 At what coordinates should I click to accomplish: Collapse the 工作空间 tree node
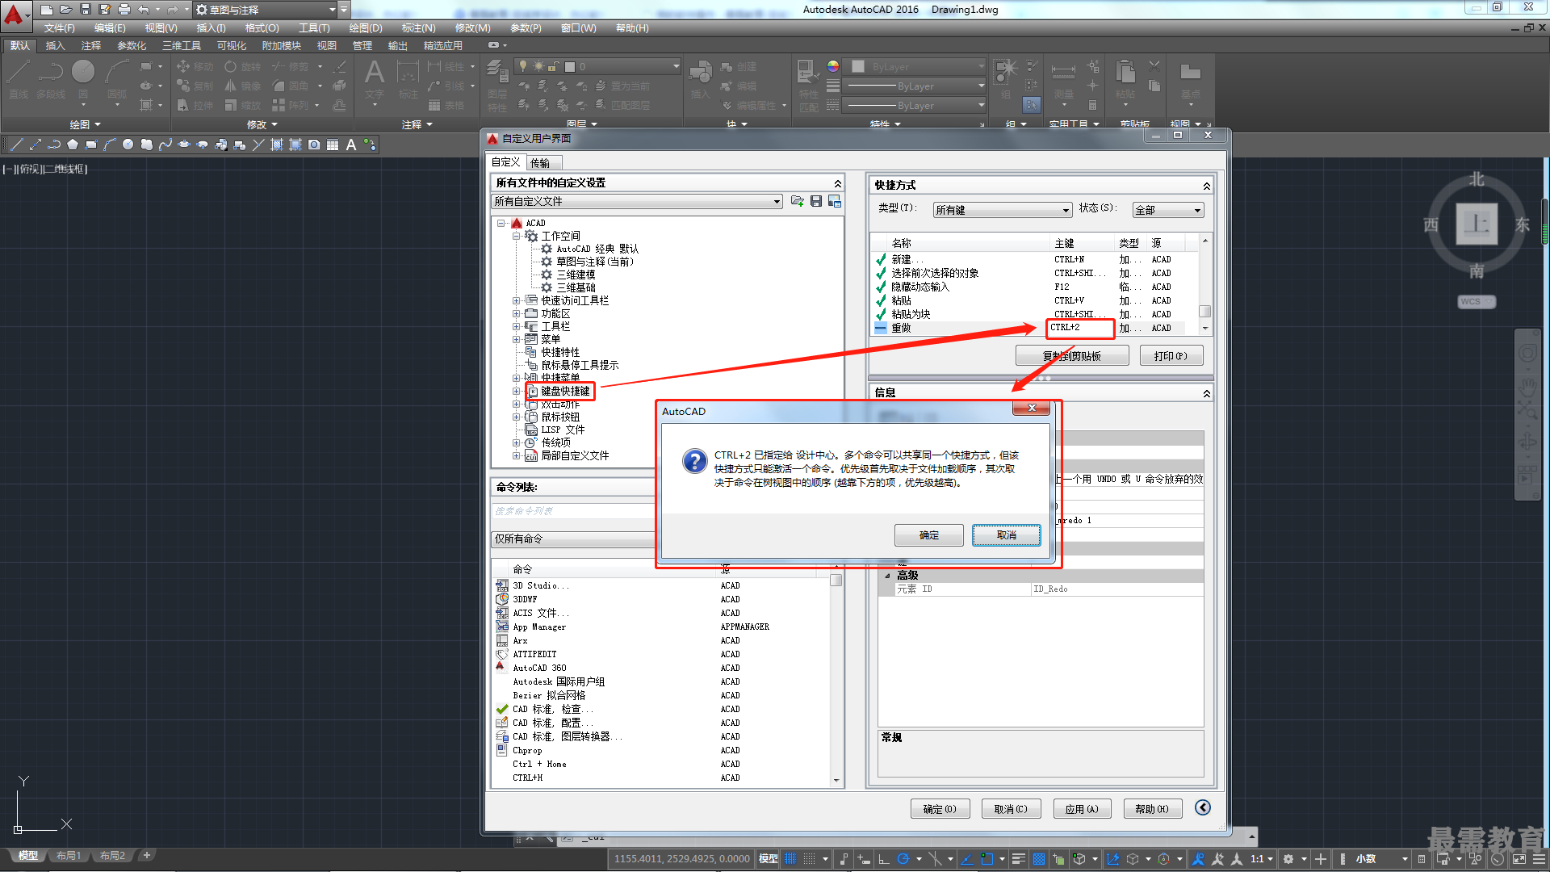tap(516, 236)
